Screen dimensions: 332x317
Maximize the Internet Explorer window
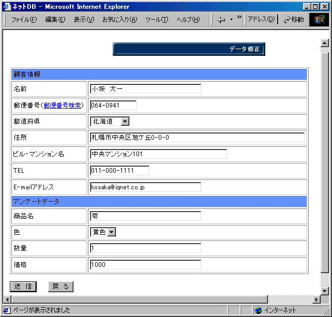315,7
